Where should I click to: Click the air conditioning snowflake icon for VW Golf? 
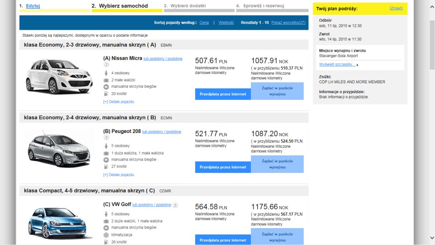click(x=106, y=235)
